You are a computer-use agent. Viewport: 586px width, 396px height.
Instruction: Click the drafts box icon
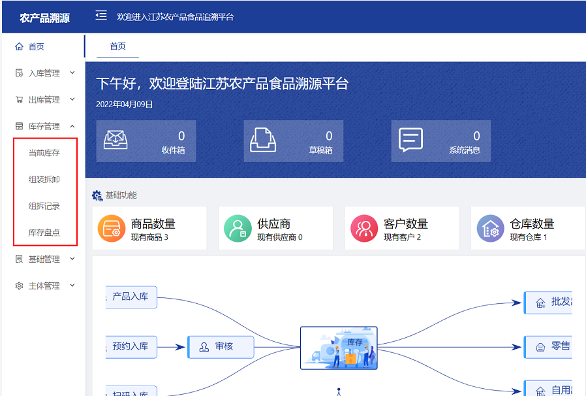pyautogui.click(x=263, y=140)
